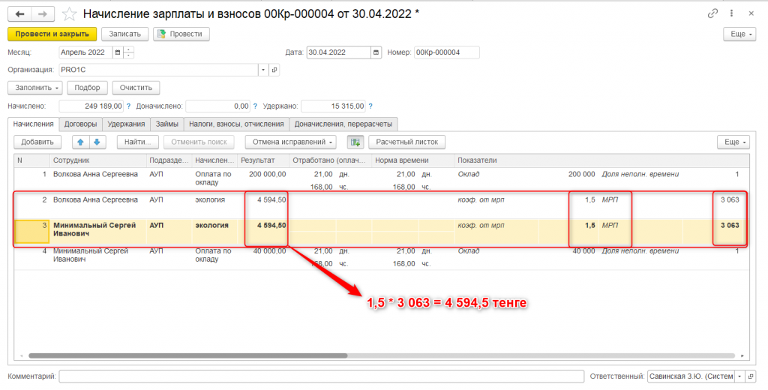This screenshot has width=768, height=390.
Task: Open the top-right Еще menu
Action: (739, 34)
